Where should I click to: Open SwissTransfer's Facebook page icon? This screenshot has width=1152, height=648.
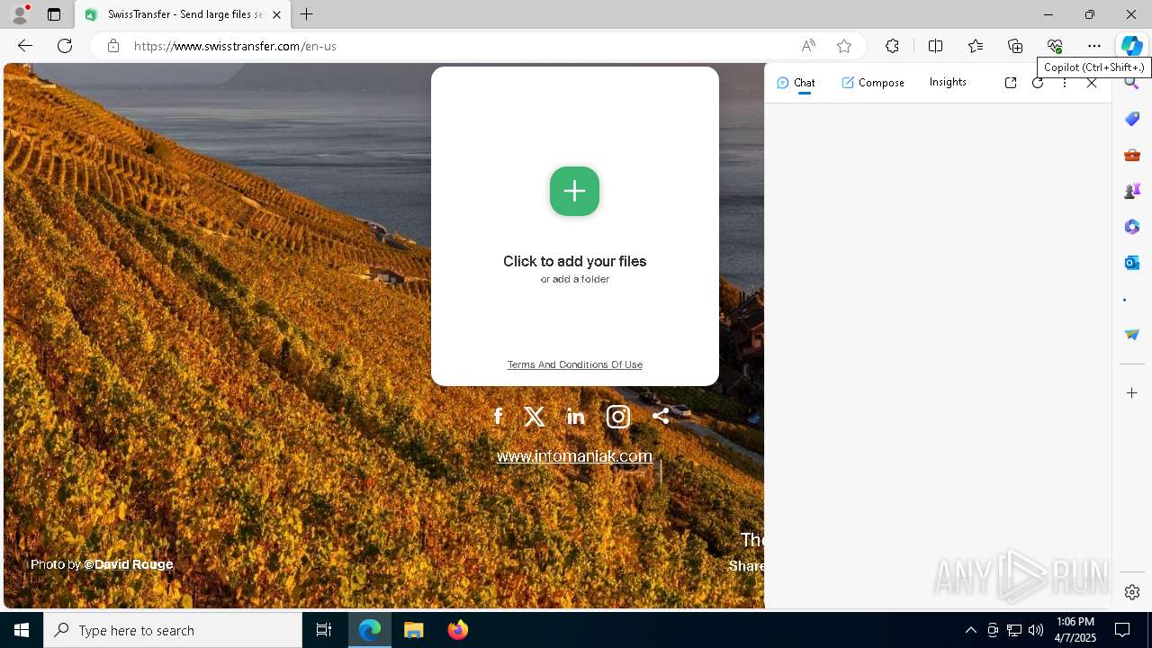pyautogui.click(x=498, y=416)
